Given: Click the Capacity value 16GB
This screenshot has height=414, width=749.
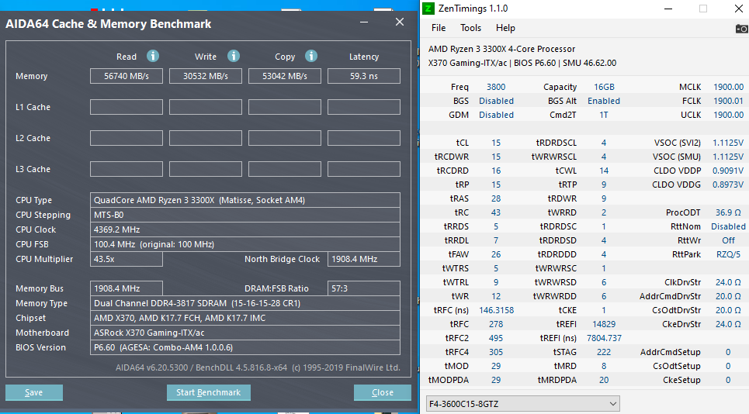Looking at the screenshot, I should click(x=604, y=87).
